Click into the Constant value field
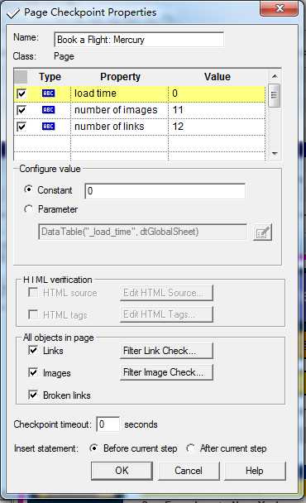 click(x=165, y=191)
